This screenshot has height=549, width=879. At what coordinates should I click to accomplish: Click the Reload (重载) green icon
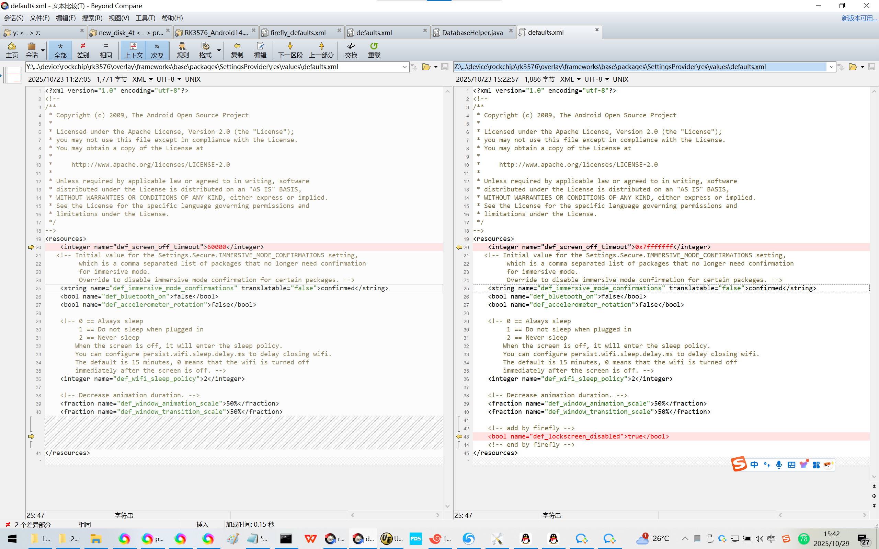tap(374, 50)
